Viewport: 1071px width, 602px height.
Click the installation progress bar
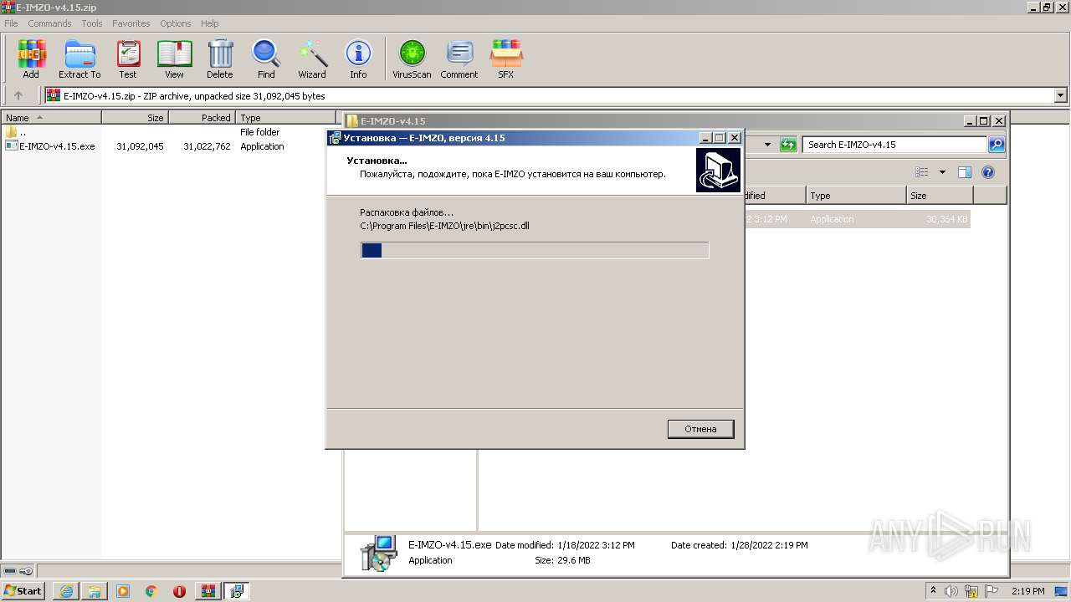(535, 250)
